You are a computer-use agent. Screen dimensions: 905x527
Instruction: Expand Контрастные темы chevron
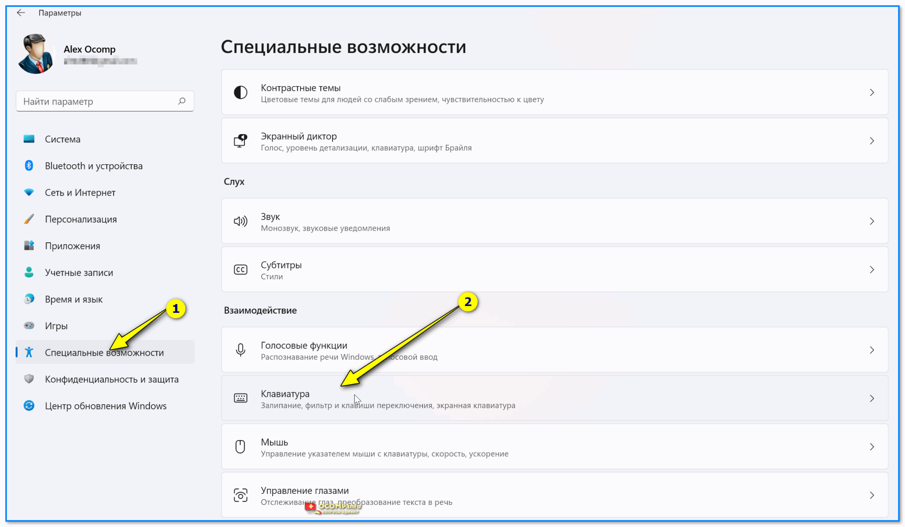coord(871,92)
